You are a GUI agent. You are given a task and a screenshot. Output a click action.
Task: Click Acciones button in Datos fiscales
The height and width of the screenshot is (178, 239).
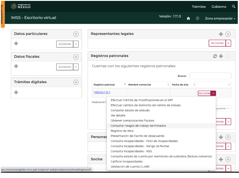pos(65,67)
